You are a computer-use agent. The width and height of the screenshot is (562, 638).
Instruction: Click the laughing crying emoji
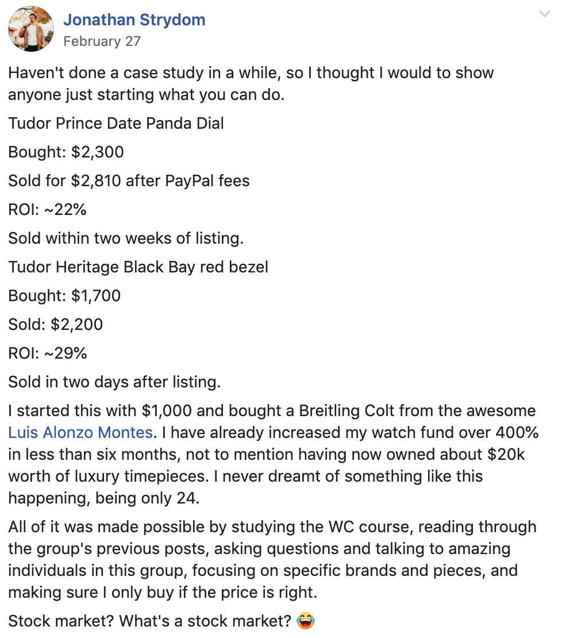coord(305,621)
